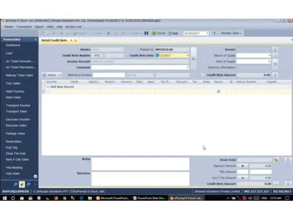Click the Reference Number input field
Screen dimensions: 293x220
109,75
